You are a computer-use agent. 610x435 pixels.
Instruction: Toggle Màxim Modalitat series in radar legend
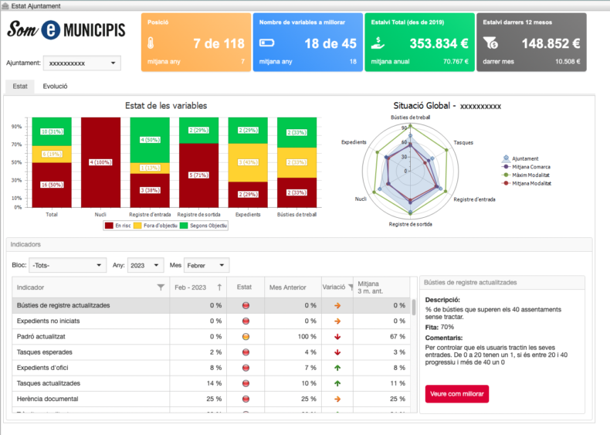pyautogui.click(x=526, y=175)
